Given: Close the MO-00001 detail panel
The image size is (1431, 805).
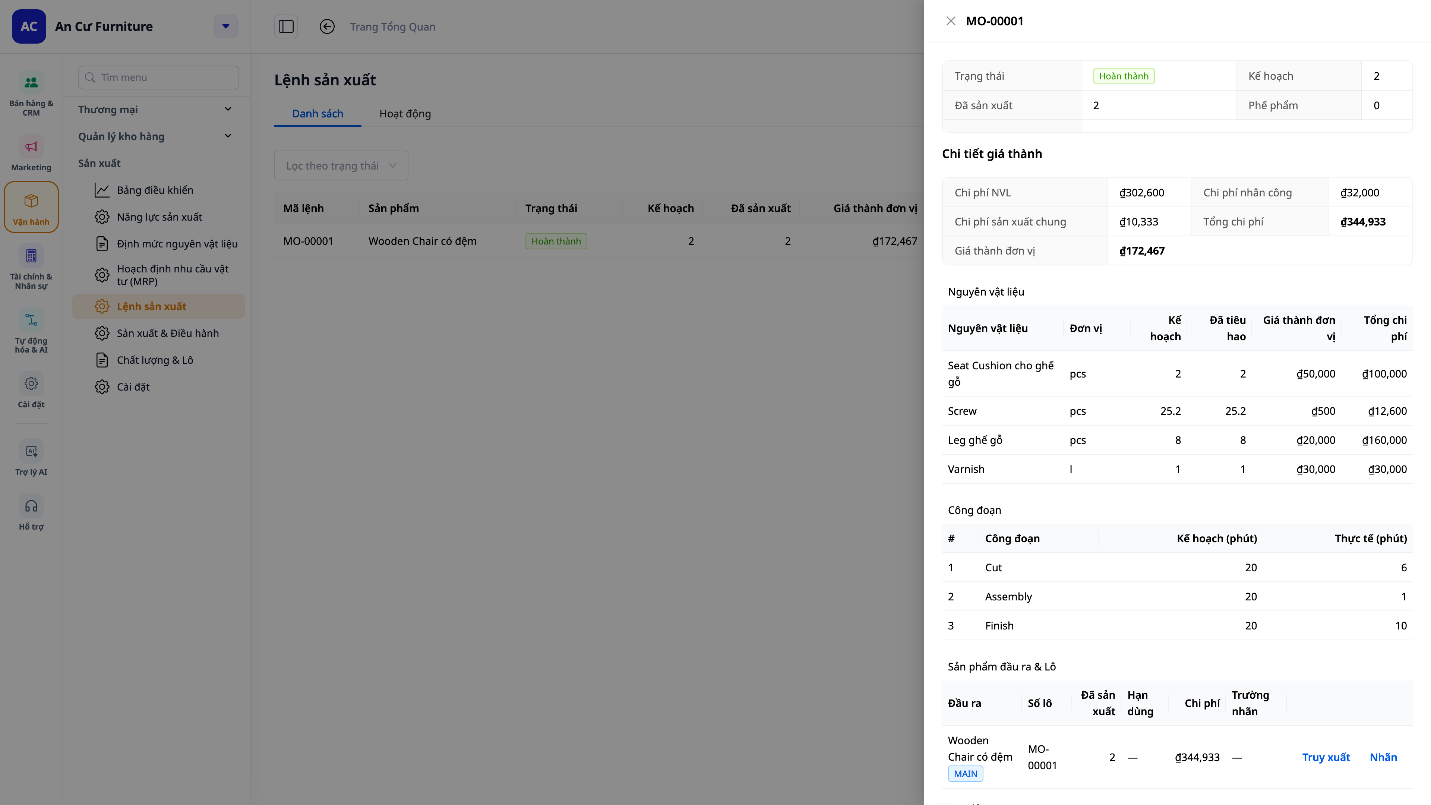Looking at the screenshot, I should pyautogui.click(x=951, y=21).
